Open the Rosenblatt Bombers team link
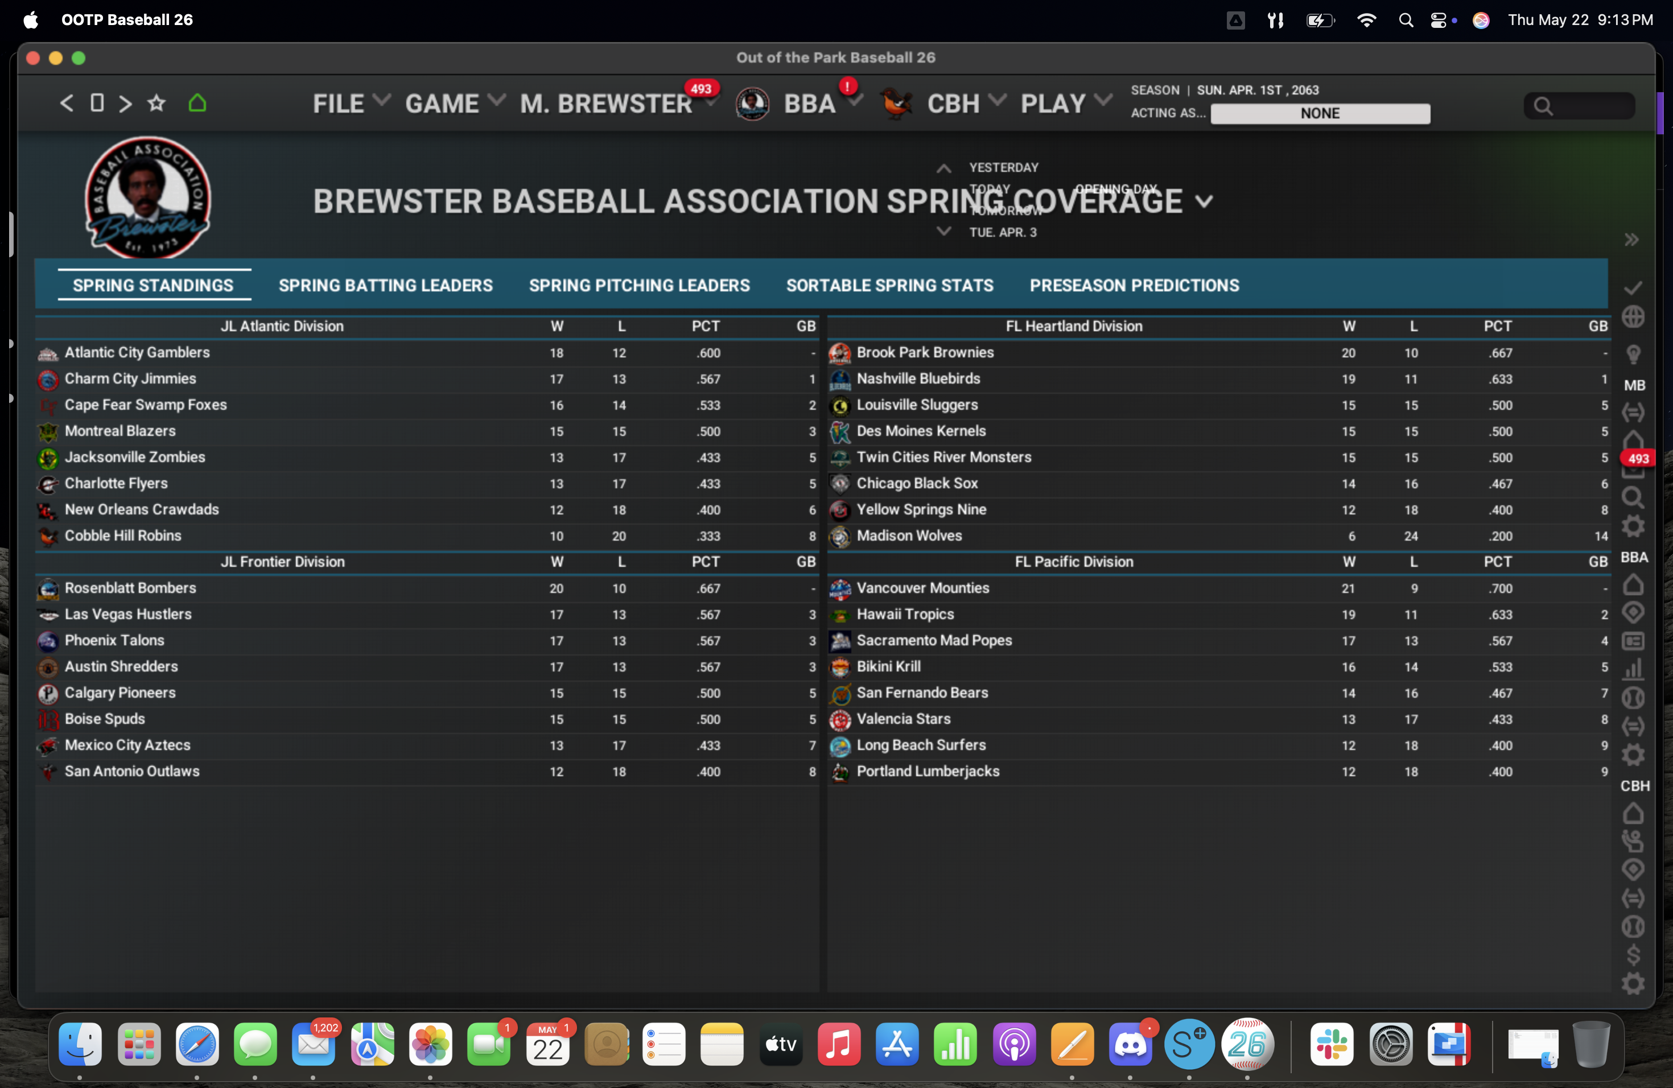 click(130, 588)
